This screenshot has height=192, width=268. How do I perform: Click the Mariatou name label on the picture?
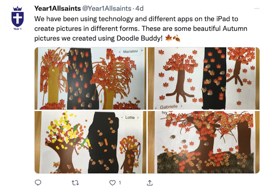[130, 51]
